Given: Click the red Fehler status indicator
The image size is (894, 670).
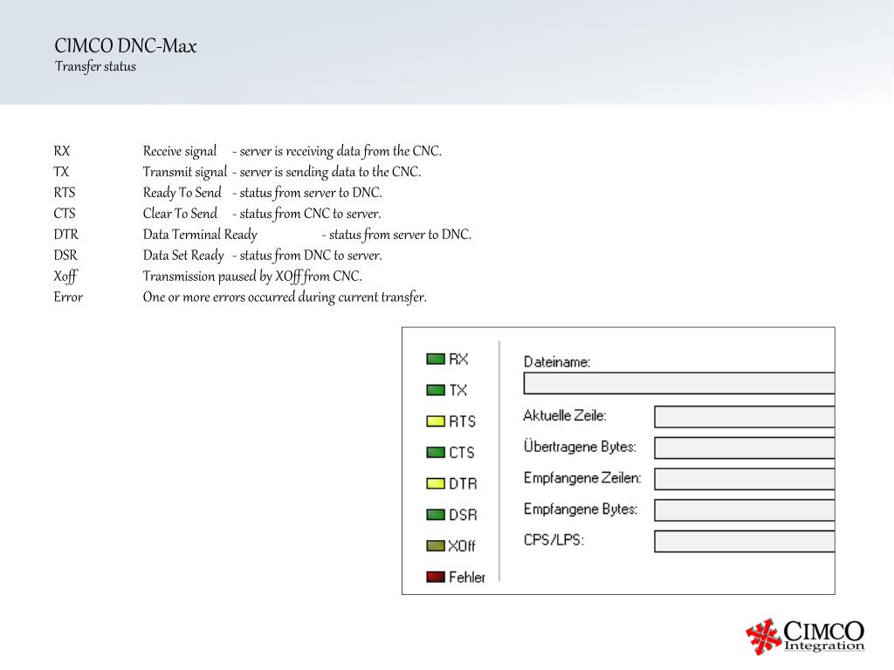Looking at the screenshot, I should tap(436, 578).
